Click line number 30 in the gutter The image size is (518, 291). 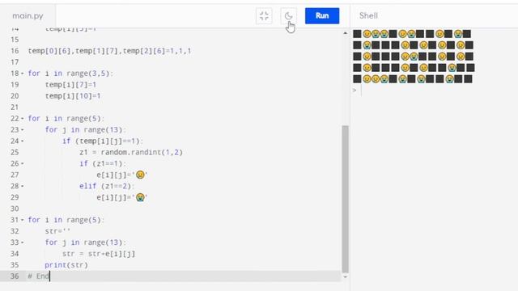pos(15,209)
